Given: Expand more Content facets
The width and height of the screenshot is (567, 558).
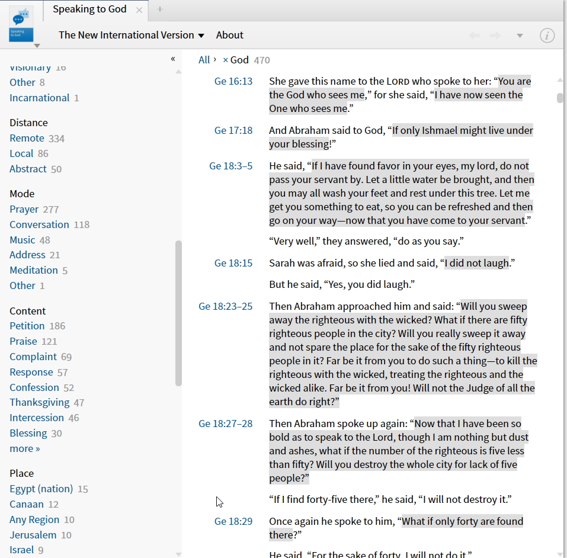Looking at the screenshot, I should [x=25, y=449].
